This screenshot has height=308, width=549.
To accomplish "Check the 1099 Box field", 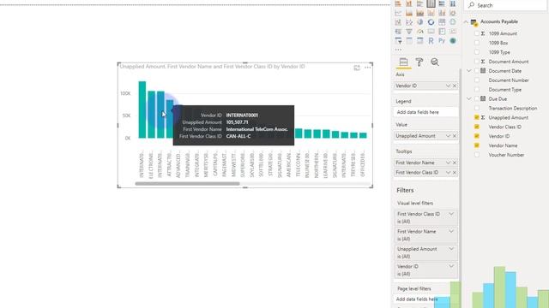I will pyautogui.click(x=477, y=43).
